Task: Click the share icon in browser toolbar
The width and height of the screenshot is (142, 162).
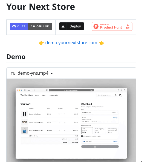Action: 118,90
